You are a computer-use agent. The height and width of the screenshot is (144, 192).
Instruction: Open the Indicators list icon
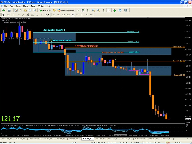pos(114,10)
